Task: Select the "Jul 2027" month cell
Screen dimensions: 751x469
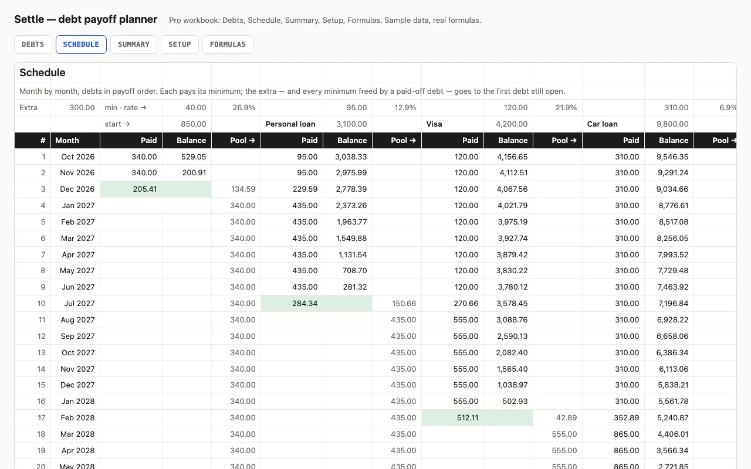Action: (x=76, y=304)
